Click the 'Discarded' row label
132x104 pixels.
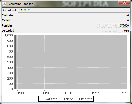click(x=8, y=31)
